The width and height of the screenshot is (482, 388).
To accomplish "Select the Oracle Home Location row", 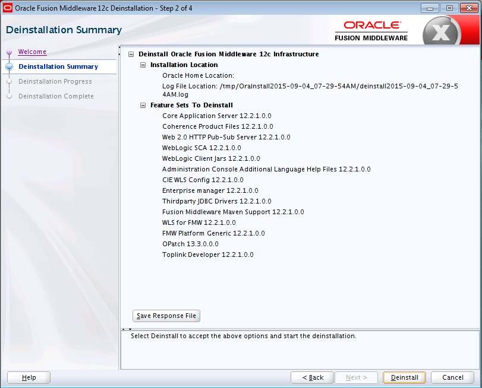I will pos(199,75).
